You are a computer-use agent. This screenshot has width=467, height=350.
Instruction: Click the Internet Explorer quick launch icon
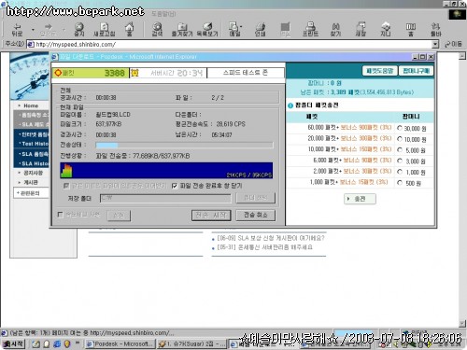[x=57, y=344]
